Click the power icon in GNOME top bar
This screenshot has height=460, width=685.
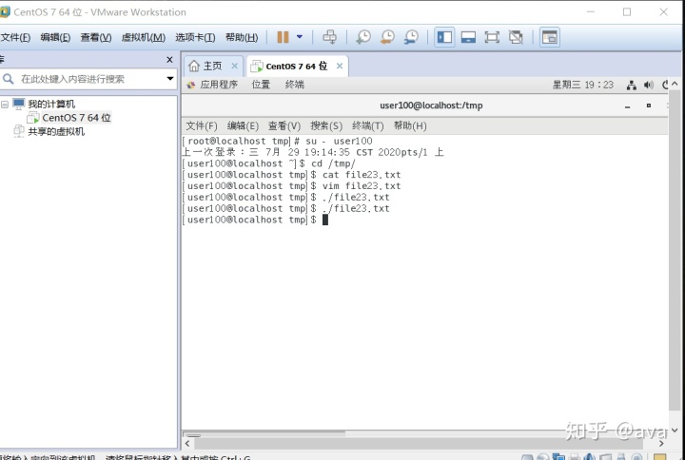[x=665, y=86]
